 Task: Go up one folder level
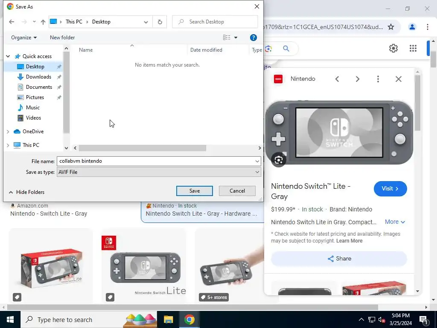click(x=43, y=22)
